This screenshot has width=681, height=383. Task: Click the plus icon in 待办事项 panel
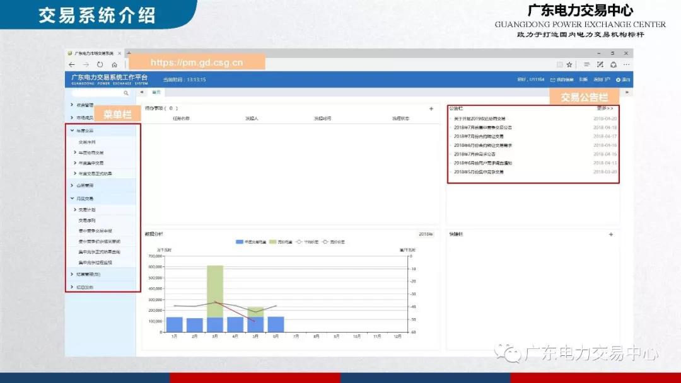tap(431, 108)
